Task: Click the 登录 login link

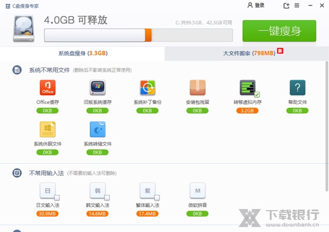Action: [259, 5]
